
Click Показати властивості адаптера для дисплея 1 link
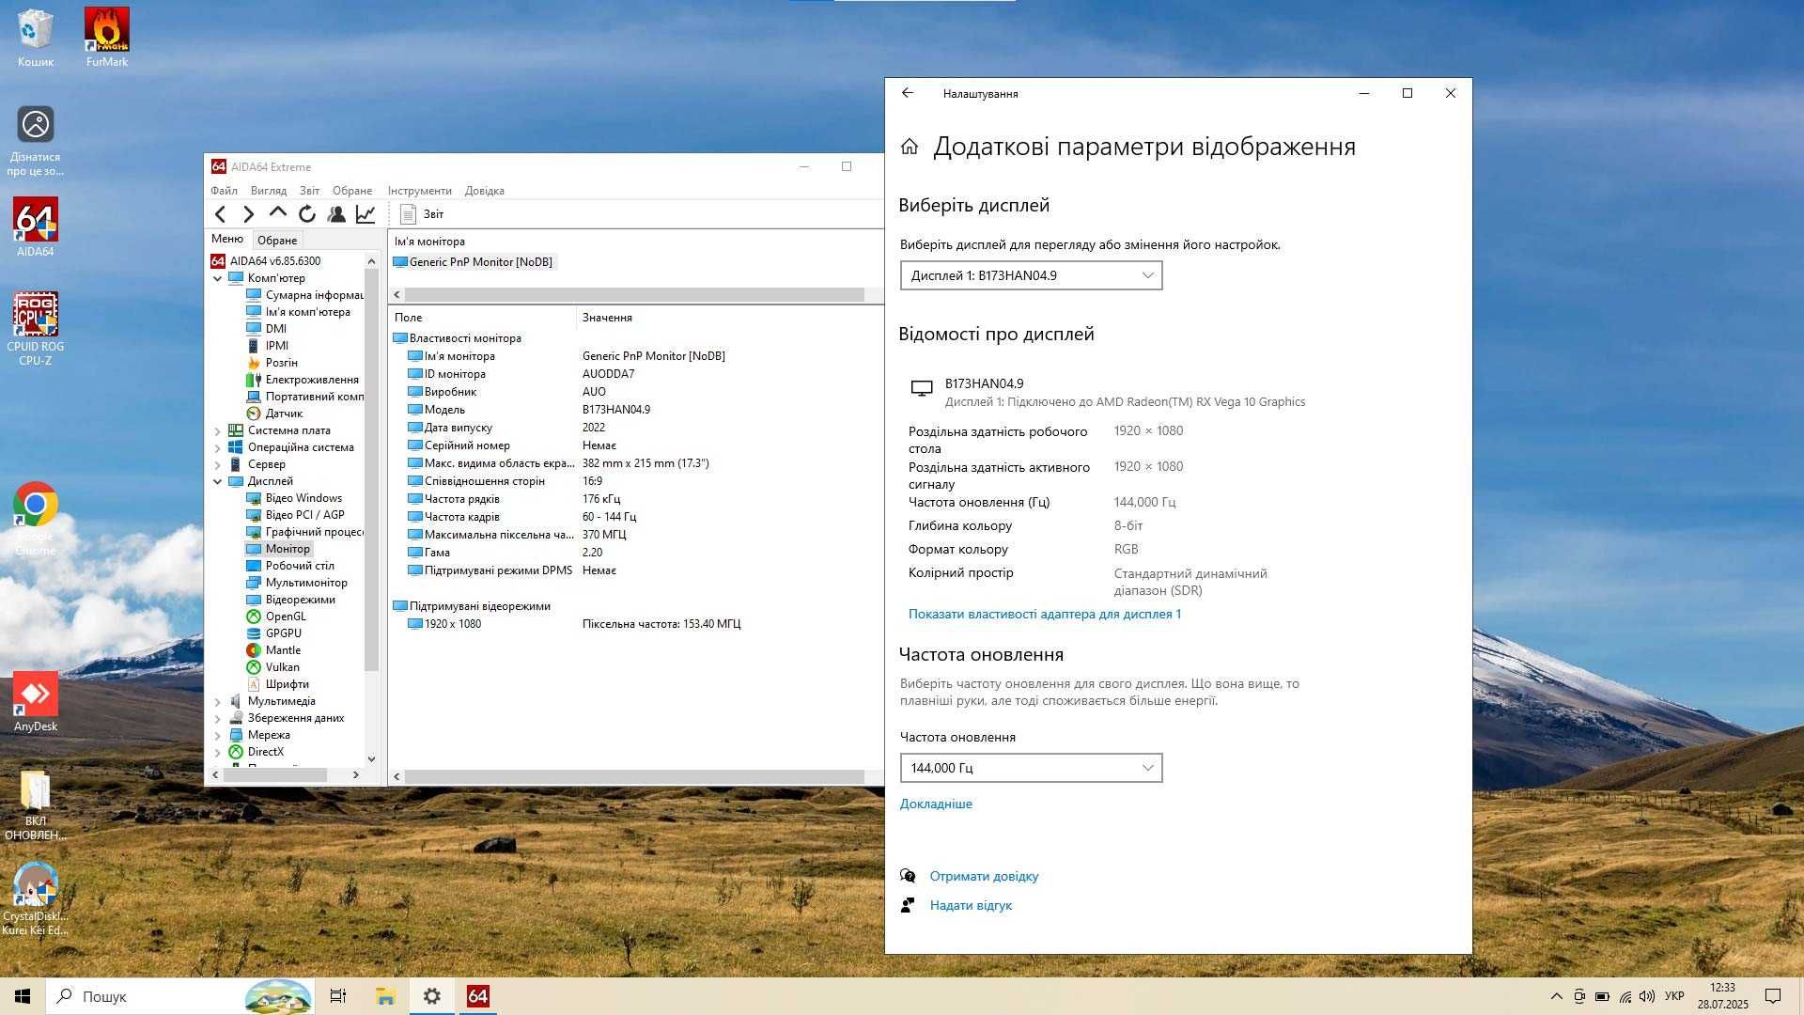point(1045,614)
